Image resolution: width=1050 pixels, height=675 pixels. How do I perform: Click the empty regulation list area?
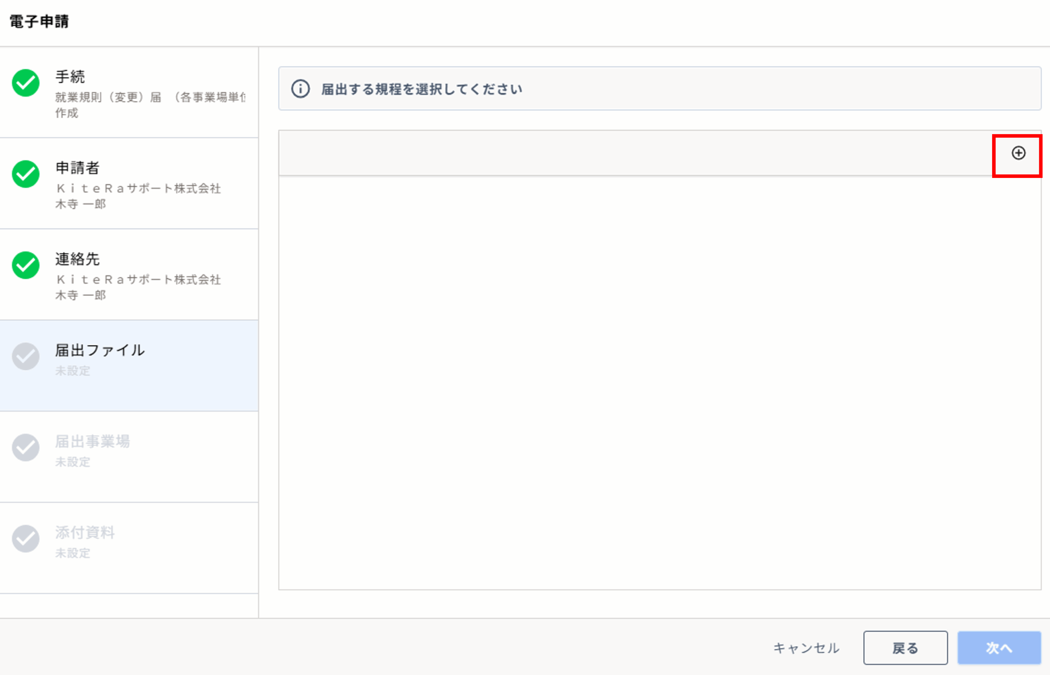click(660, 381)
